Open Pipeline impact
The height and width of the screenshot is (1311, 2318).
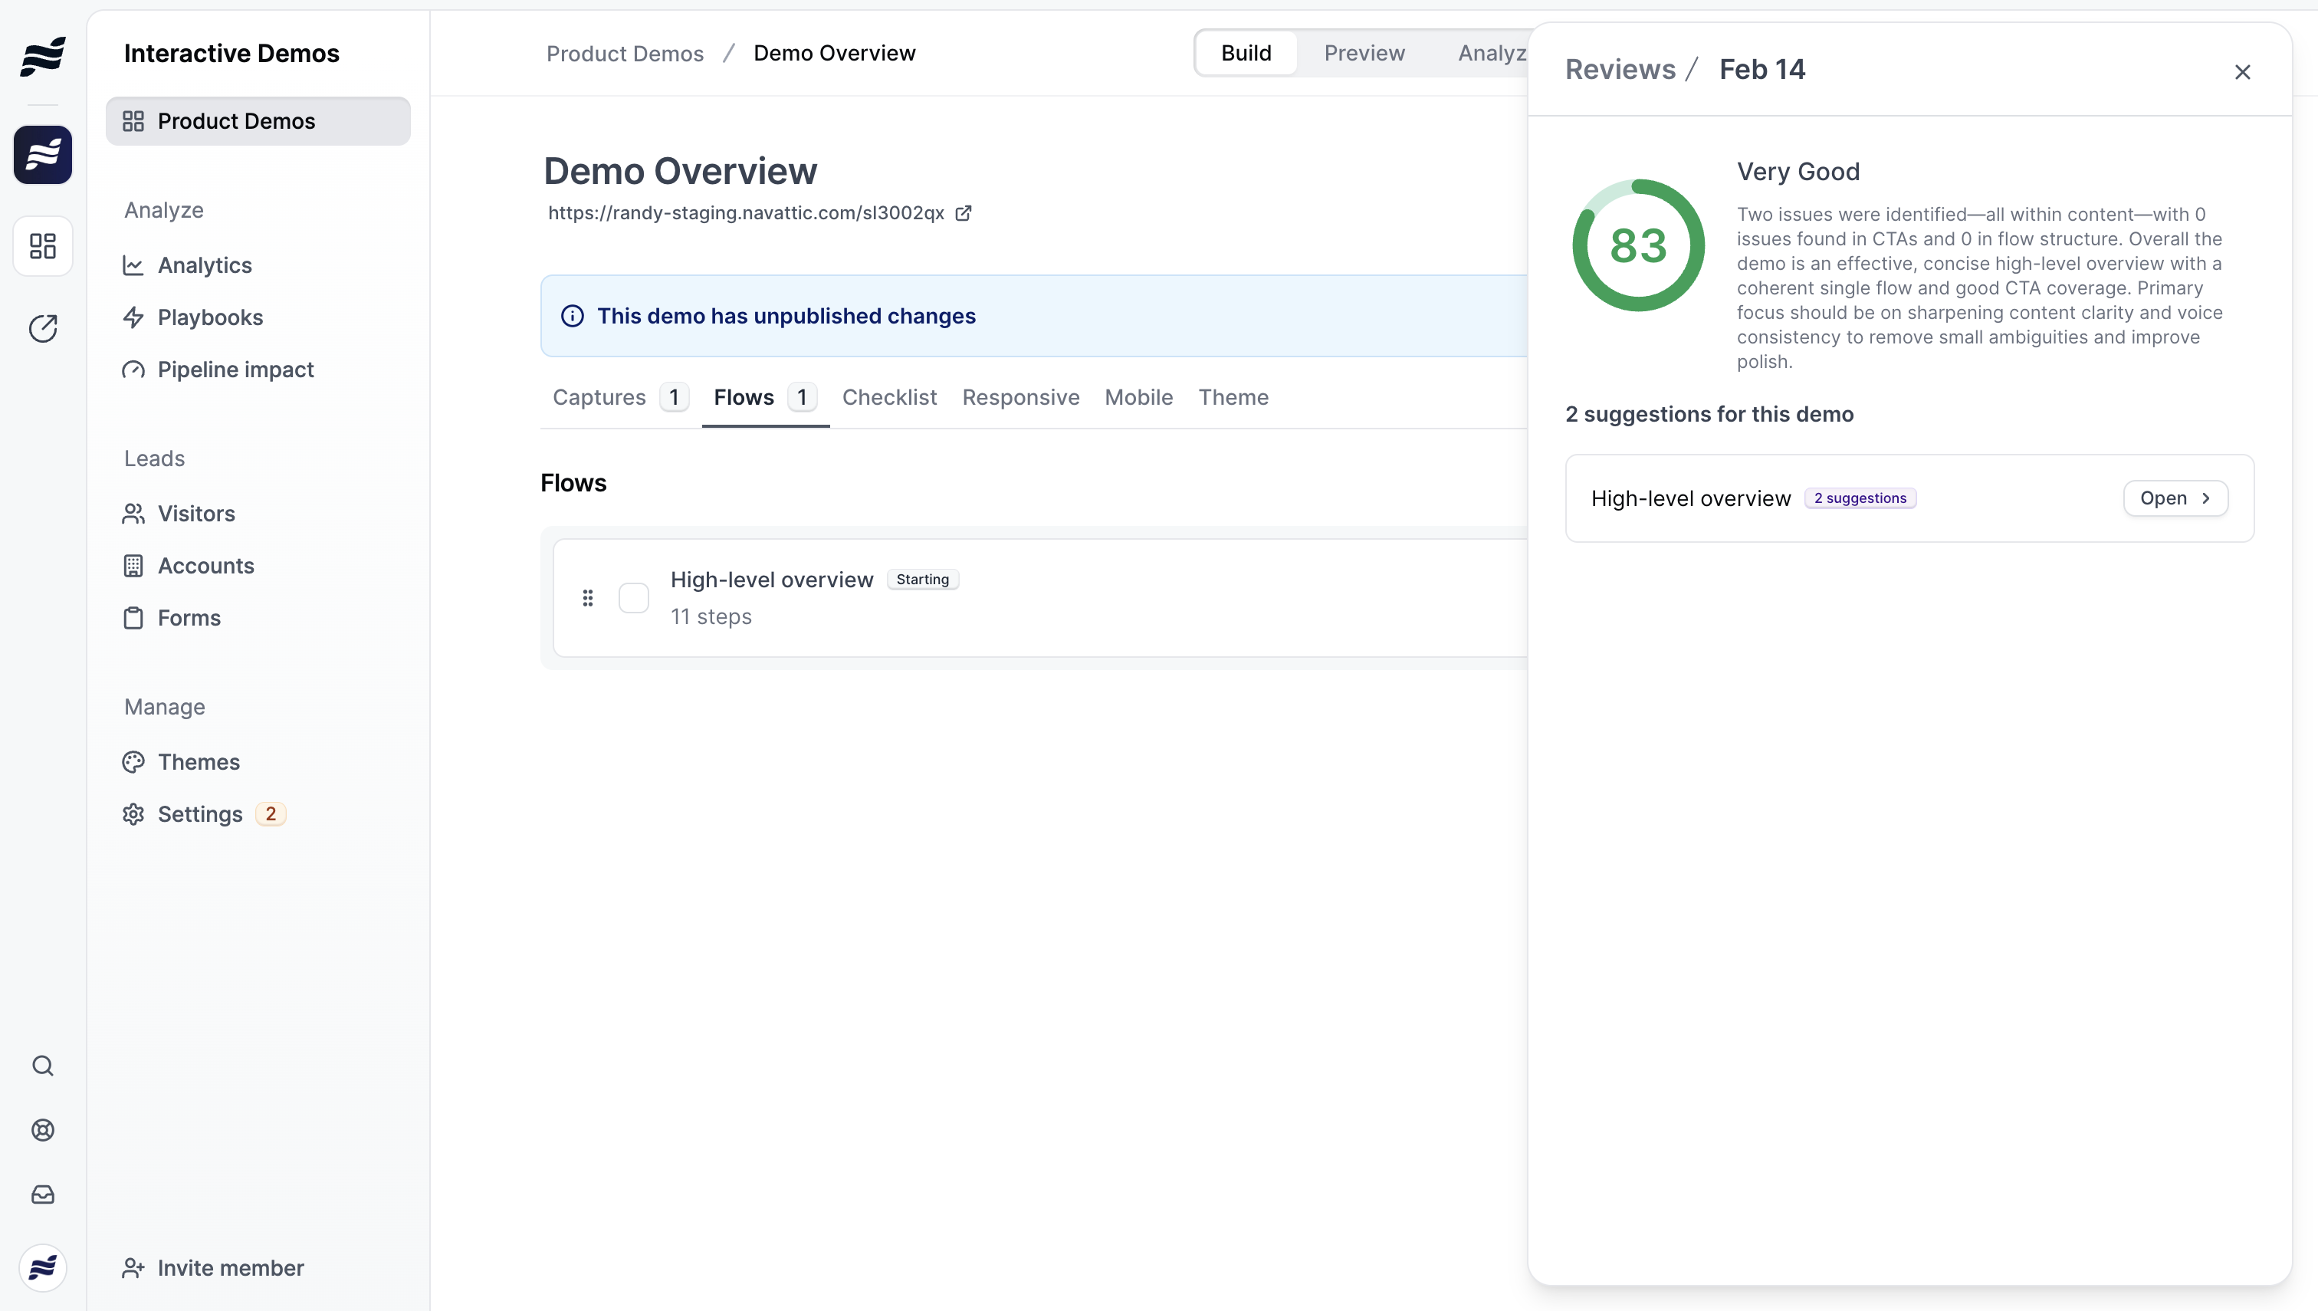(x=236, y=370)
